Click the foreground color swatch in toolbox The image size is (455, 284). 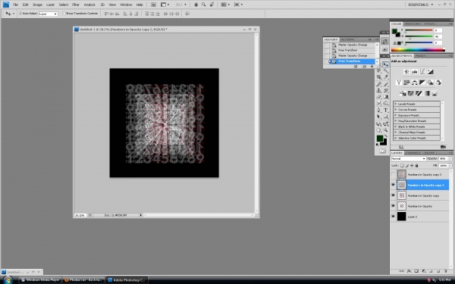[380, 139]
